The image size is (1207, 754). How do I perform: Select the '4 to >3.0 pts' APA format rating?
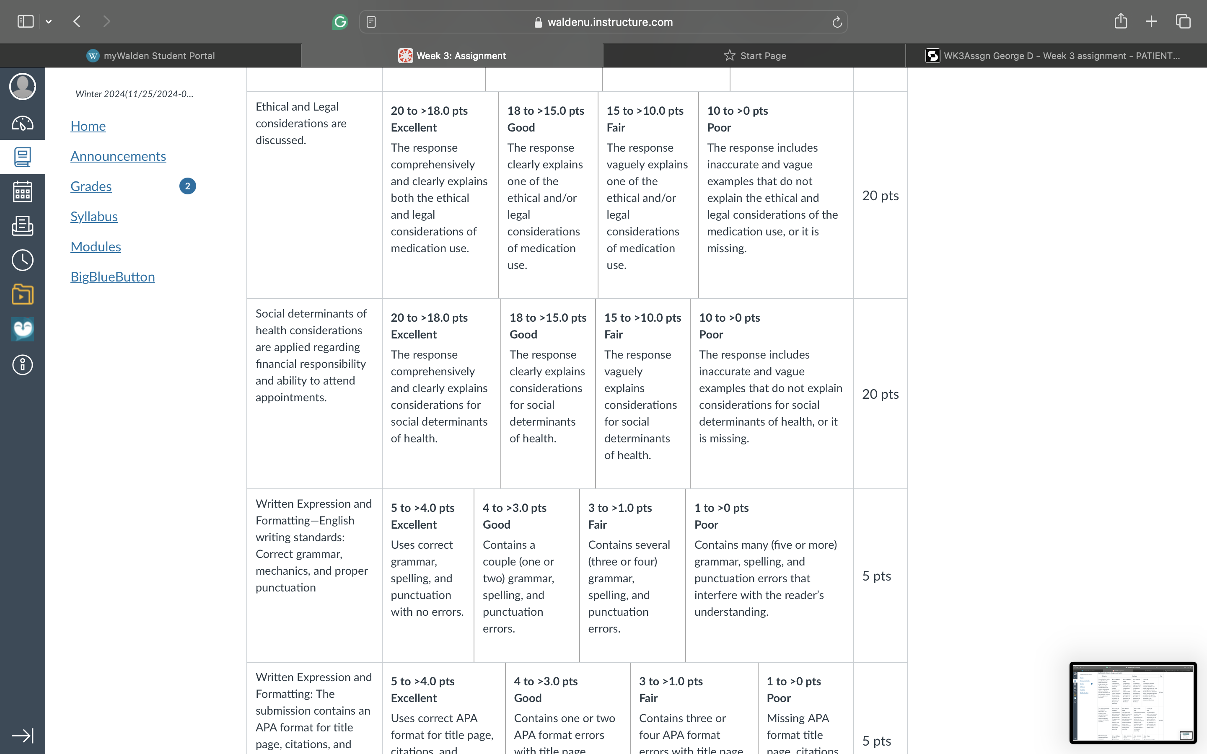point(568,708)
